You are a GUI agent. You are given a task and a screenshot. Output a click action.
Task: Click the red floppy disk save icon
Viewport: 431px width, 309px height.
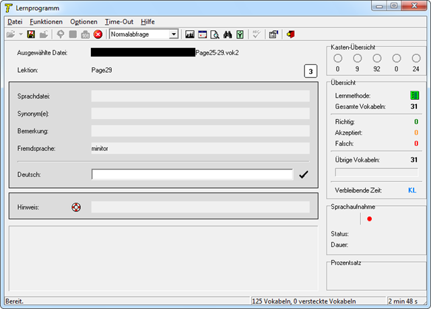(31, 34)
